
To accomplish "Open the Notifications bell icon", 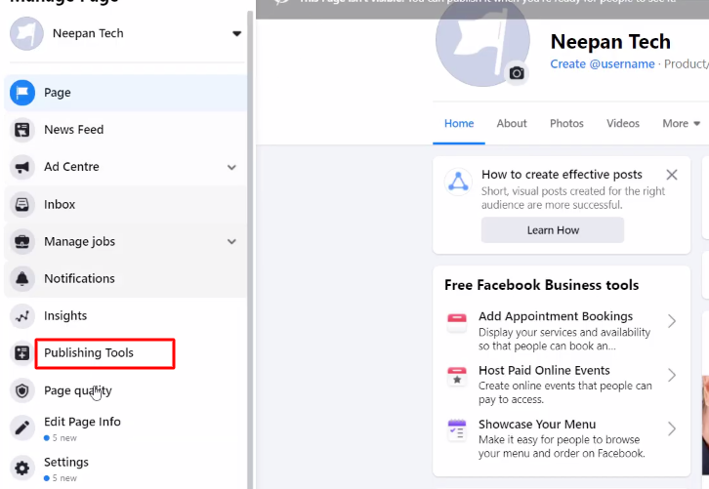I will [x=22, y=278].
